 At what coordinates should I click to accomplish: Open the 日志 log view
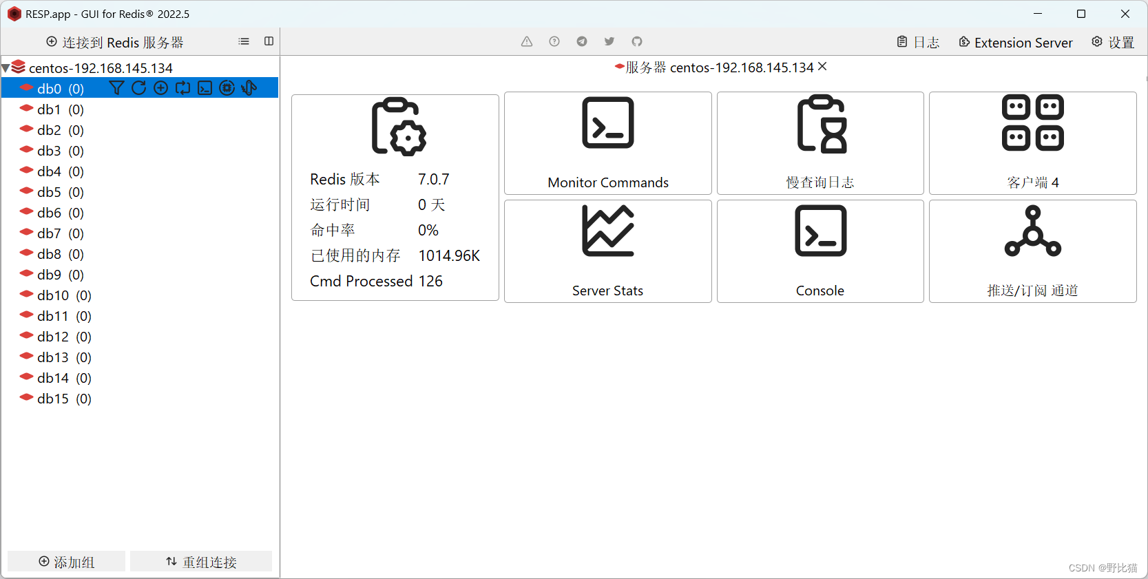pyautogui.click(x=918, y=42)
